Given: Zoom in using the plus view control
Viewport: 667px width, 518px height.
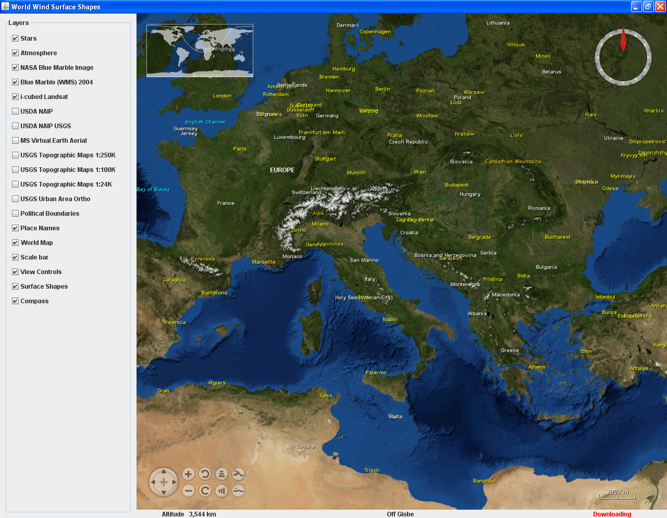Looking at the screenshot, I should click(x=188, y=474).
